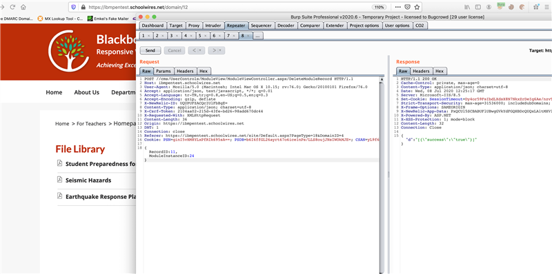The width and height of the screenshot is (552, 274).
Task: Open What's New gift icon
Action: click(536, 7)
